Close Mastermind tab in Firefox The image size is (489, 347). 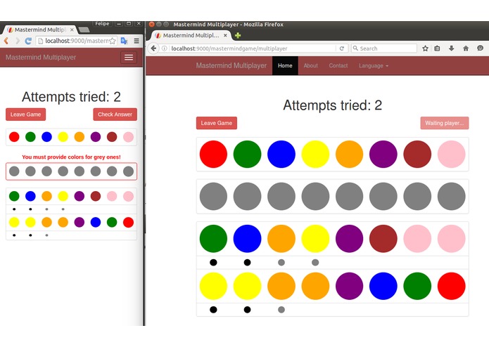click(x=225, y=36)
